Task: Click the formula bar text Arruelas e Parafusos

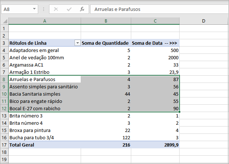Action: 117,9
